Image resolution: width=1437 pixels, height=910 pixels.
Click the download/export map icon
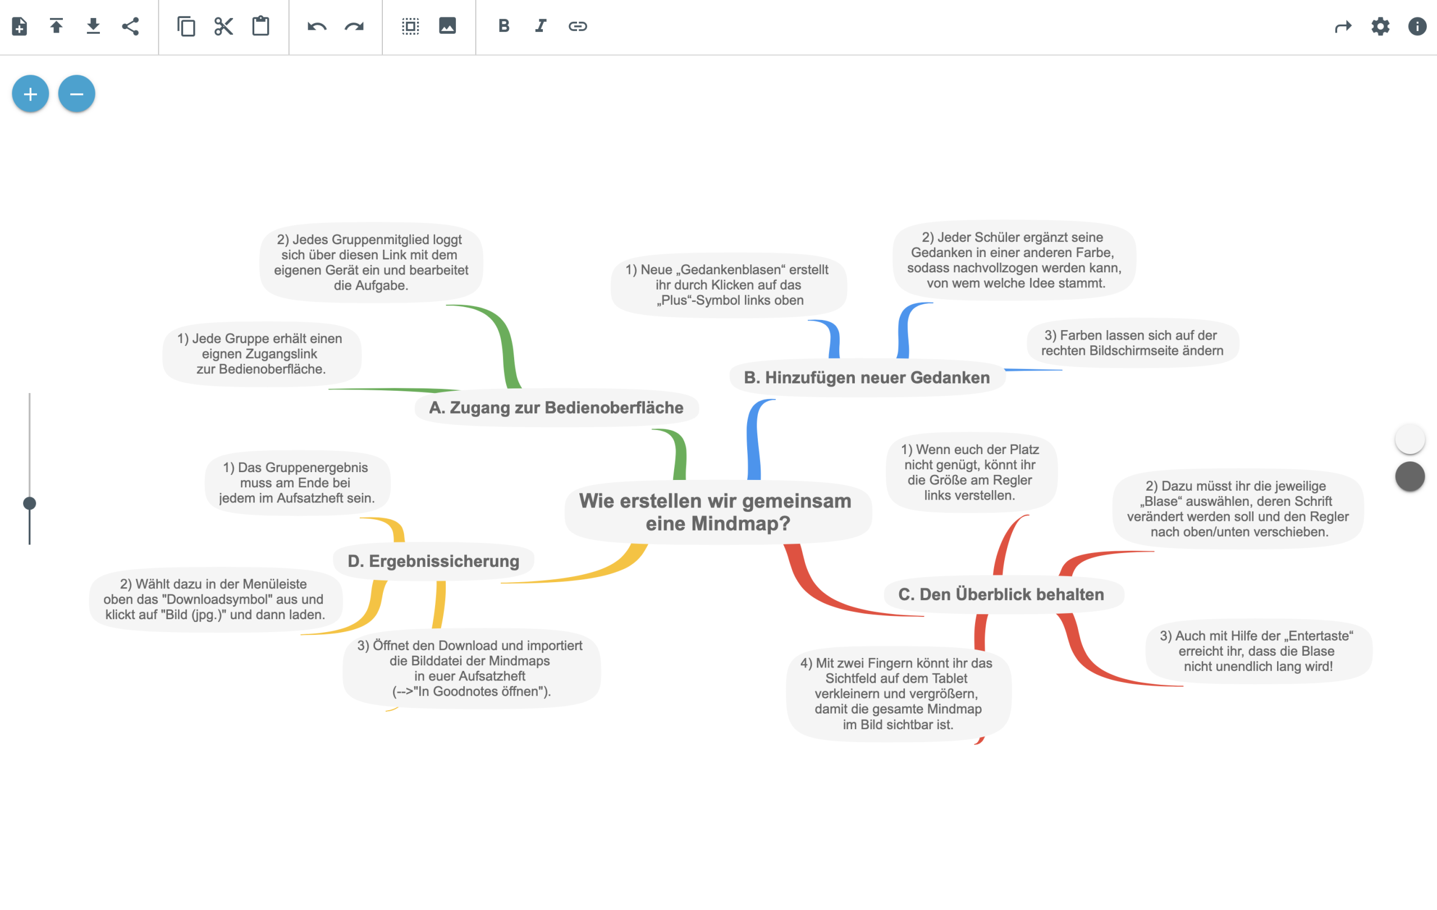click(x=93, y=26)
